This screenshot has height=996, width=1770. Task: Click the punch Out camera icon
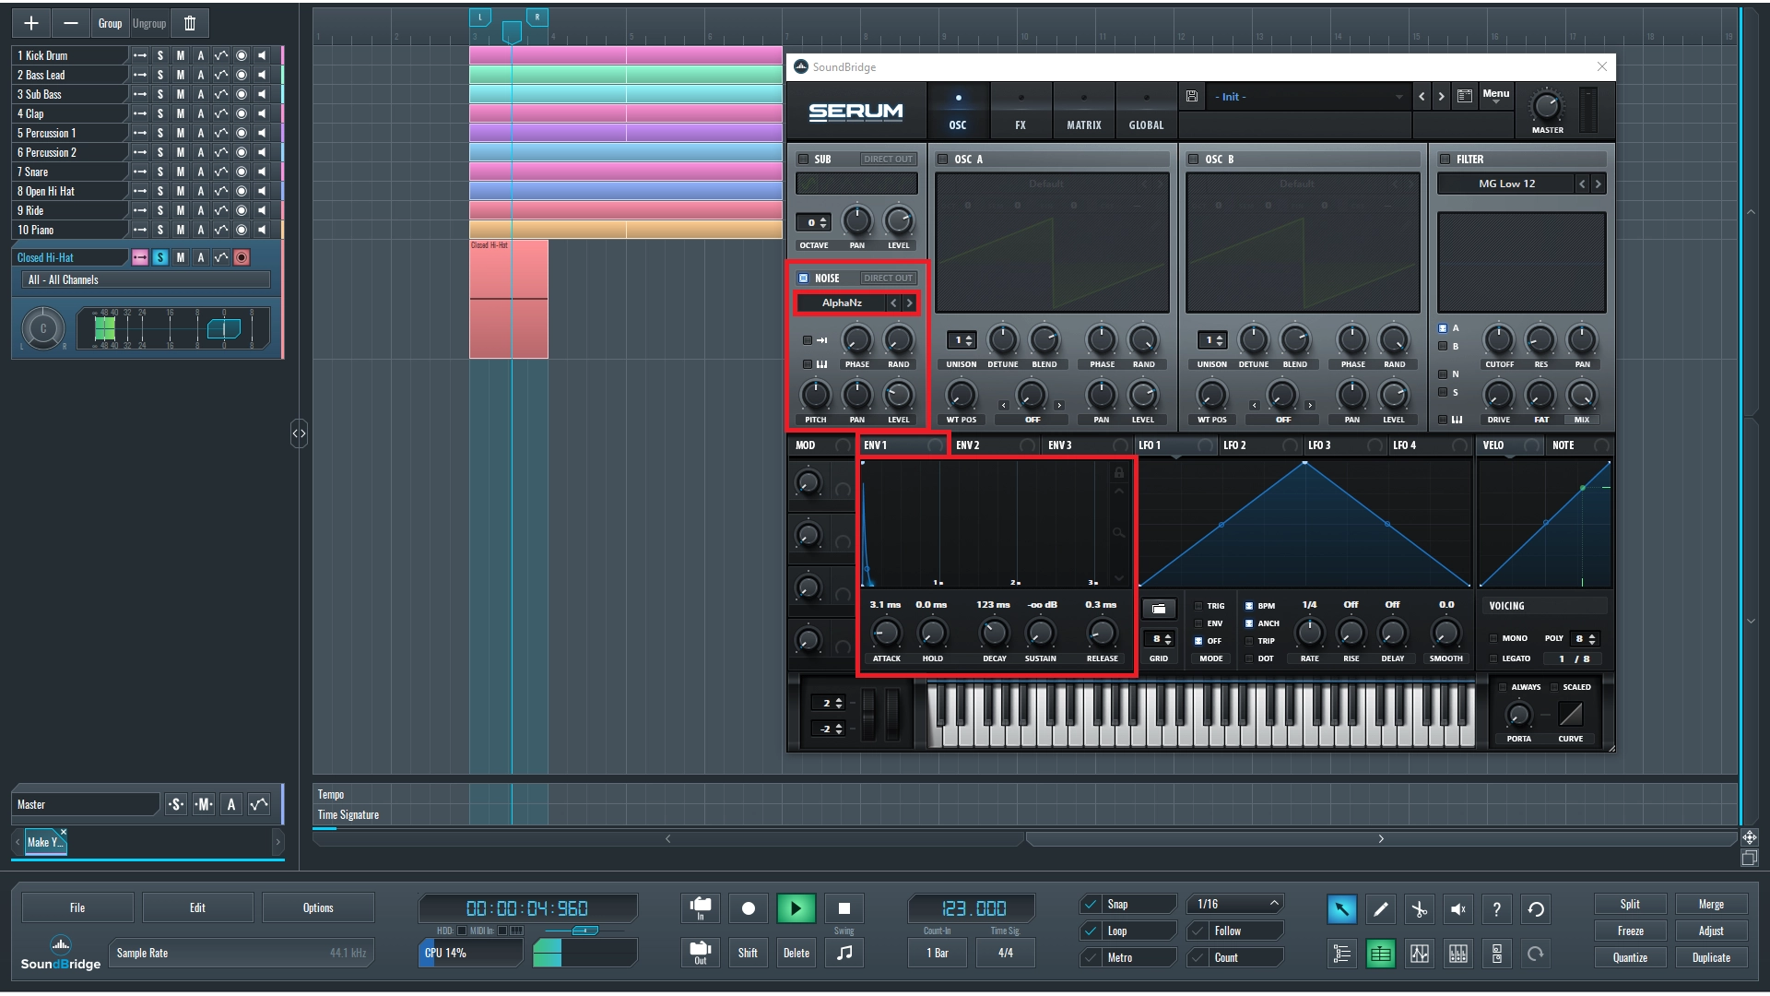click(701, 953)
